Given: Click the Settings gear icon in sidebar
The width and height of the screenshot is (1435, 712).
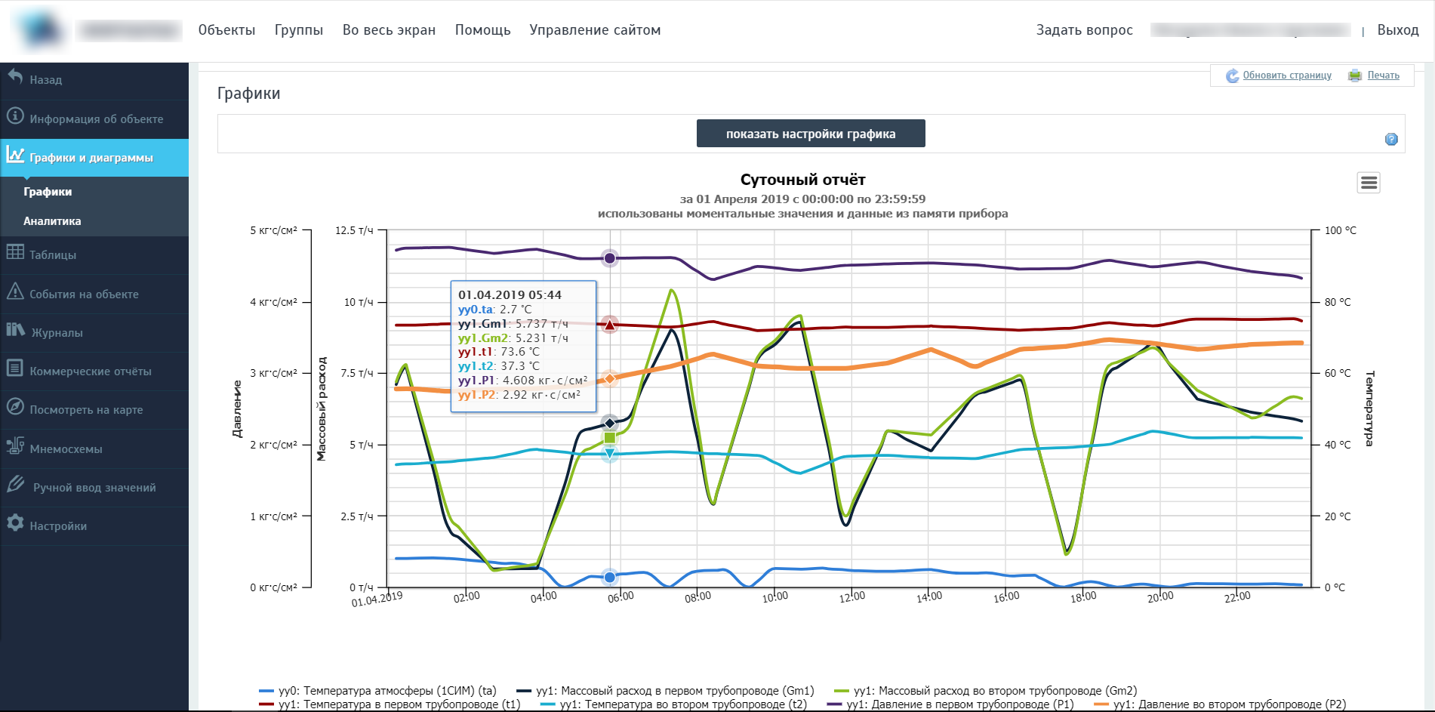Looking at the screenshot, I should click(15, 523).
